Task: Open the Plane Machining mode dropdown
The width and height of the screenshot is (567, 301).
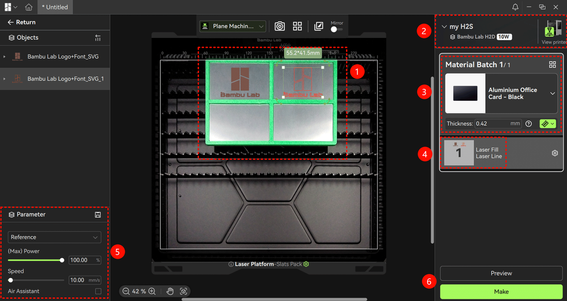Action: (x=233, y=27)
